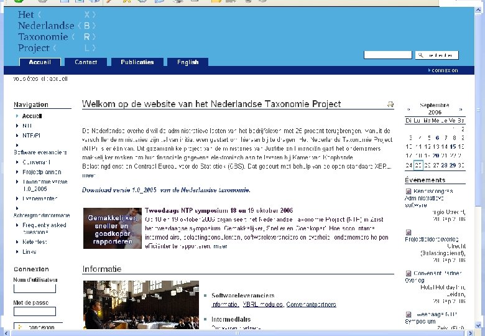485x336 pixels.
Task: Select calendar day 6
Action: [437, 138]
